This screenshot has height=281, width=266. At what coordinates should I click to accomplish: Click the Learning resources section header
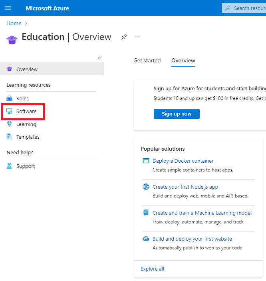[x=28, y=85]
